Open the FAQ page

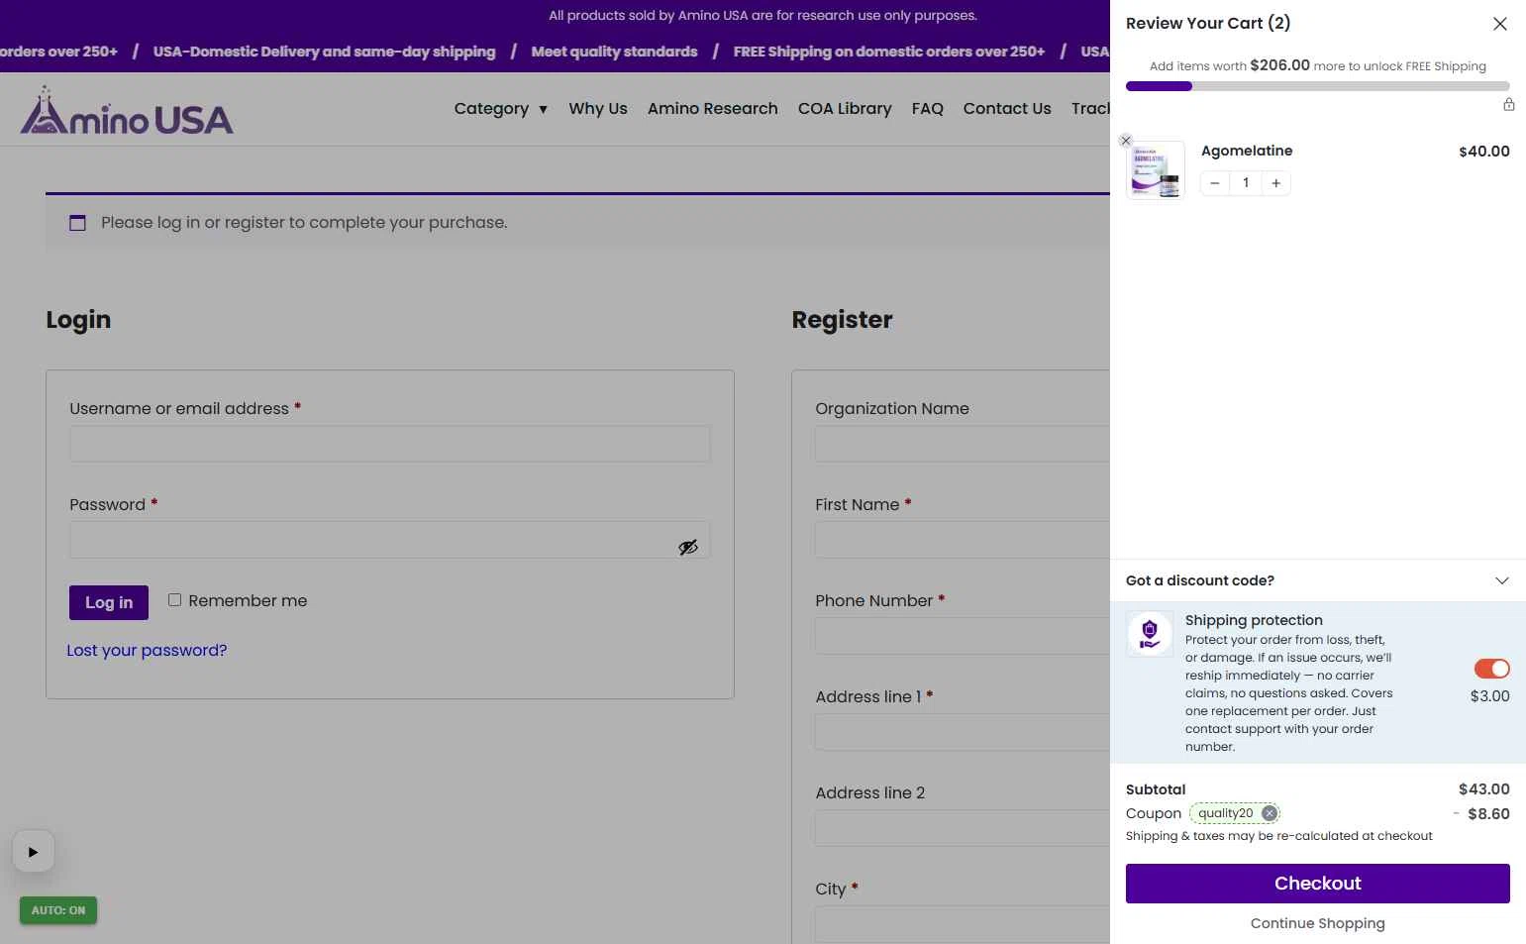pyautogui.click(x=928, y=108)
